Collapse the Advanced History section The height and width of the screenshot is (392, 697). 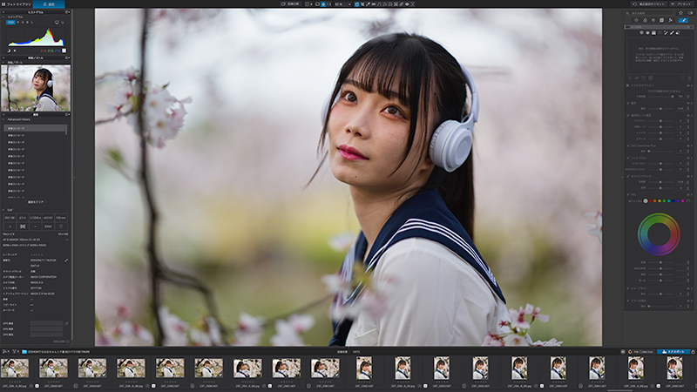coord(3,119)
